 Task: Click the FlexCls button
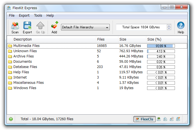(x=145, y=119)
